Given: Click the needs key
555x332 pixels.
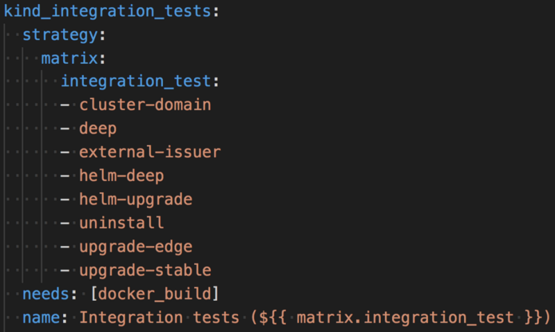Looking at the screenshot, I should point(46,294).
